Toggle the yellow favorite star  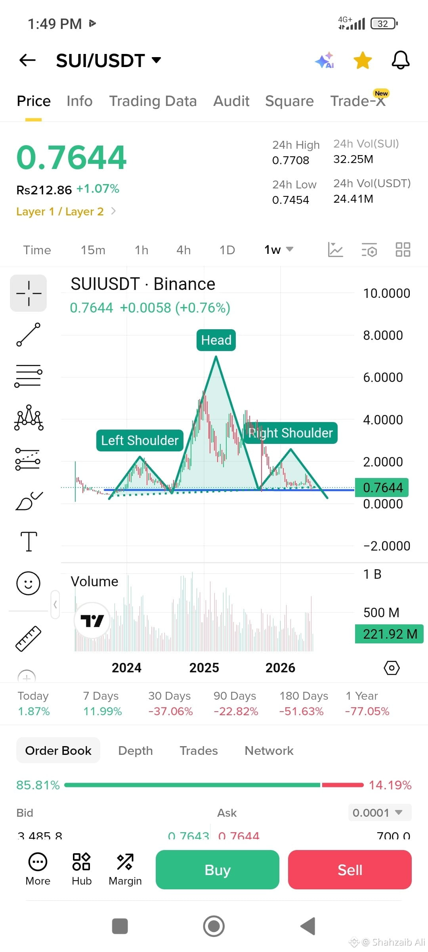coord(363,60)
